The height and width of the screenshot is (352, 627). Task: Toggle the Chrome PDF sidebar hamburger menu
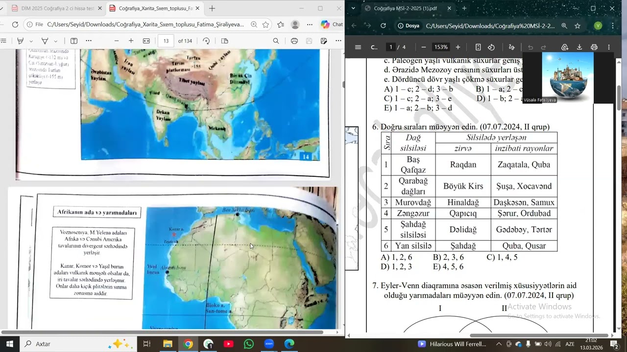358,47
